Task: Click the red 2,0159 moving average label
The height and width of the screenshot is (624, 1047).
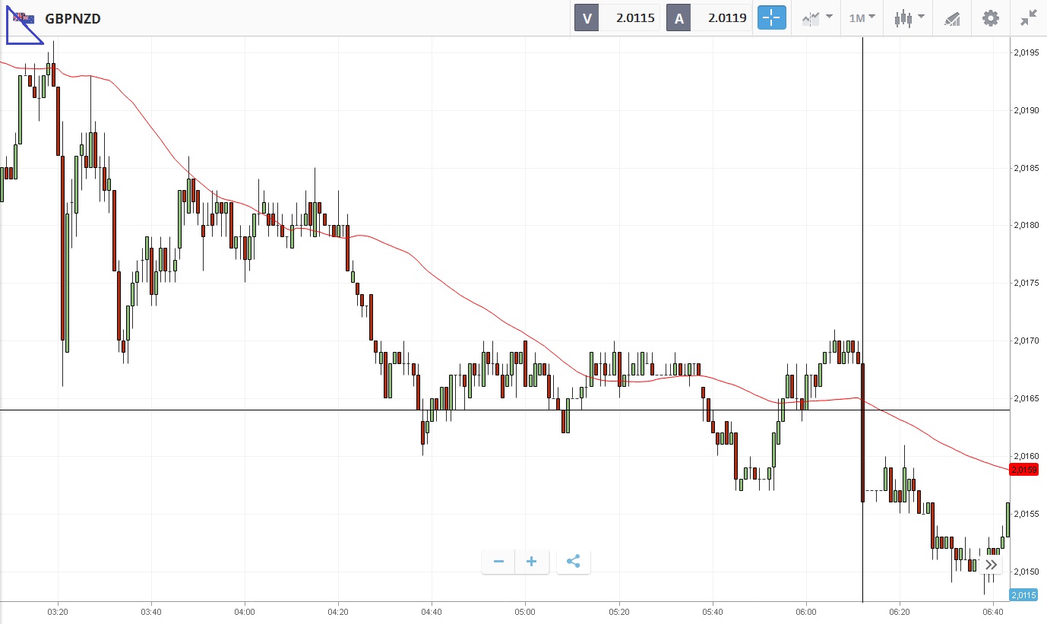Action: (x=1025, y=470)
